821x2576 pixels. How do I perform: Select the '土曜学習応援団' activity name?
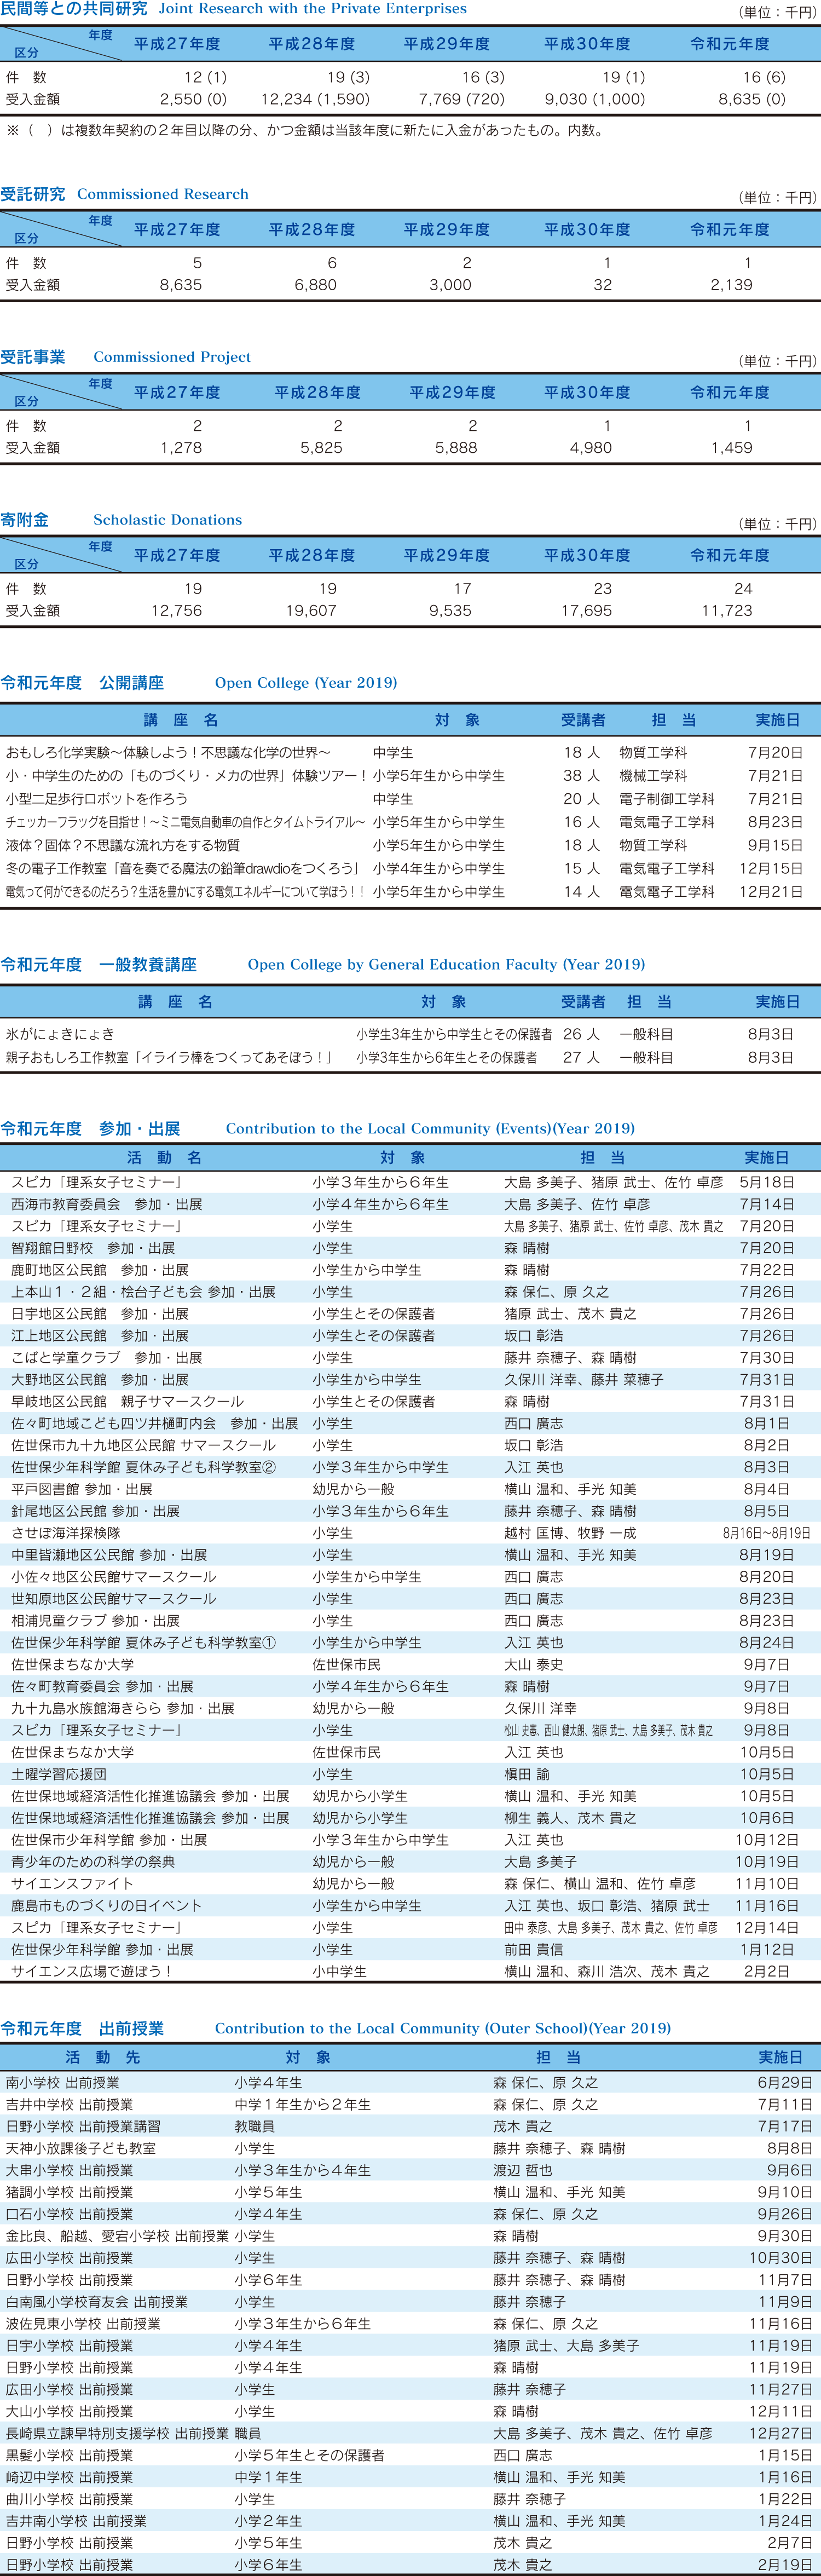tap(59, 1774)
